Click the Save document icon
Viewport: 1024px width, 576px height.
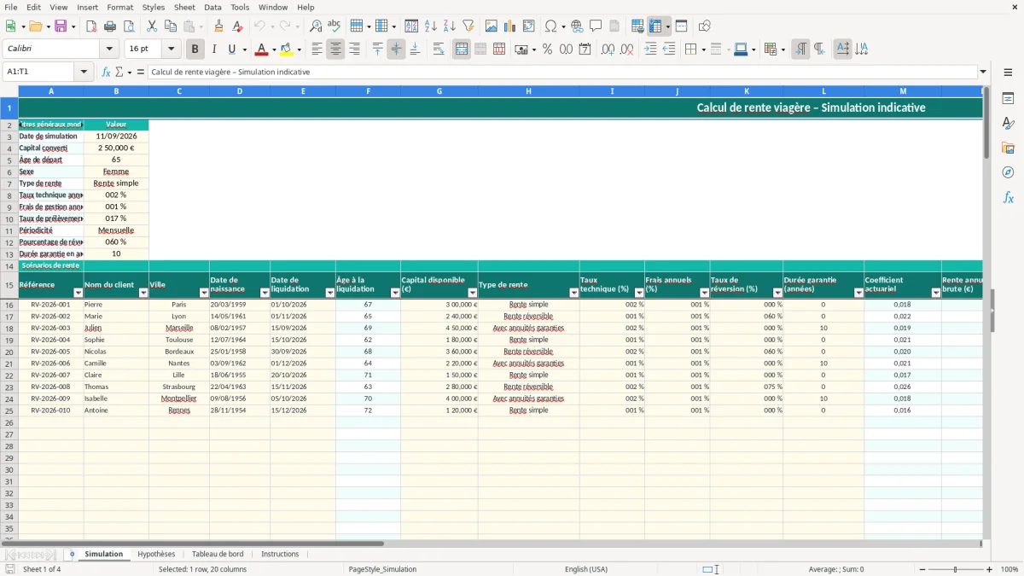60,26
